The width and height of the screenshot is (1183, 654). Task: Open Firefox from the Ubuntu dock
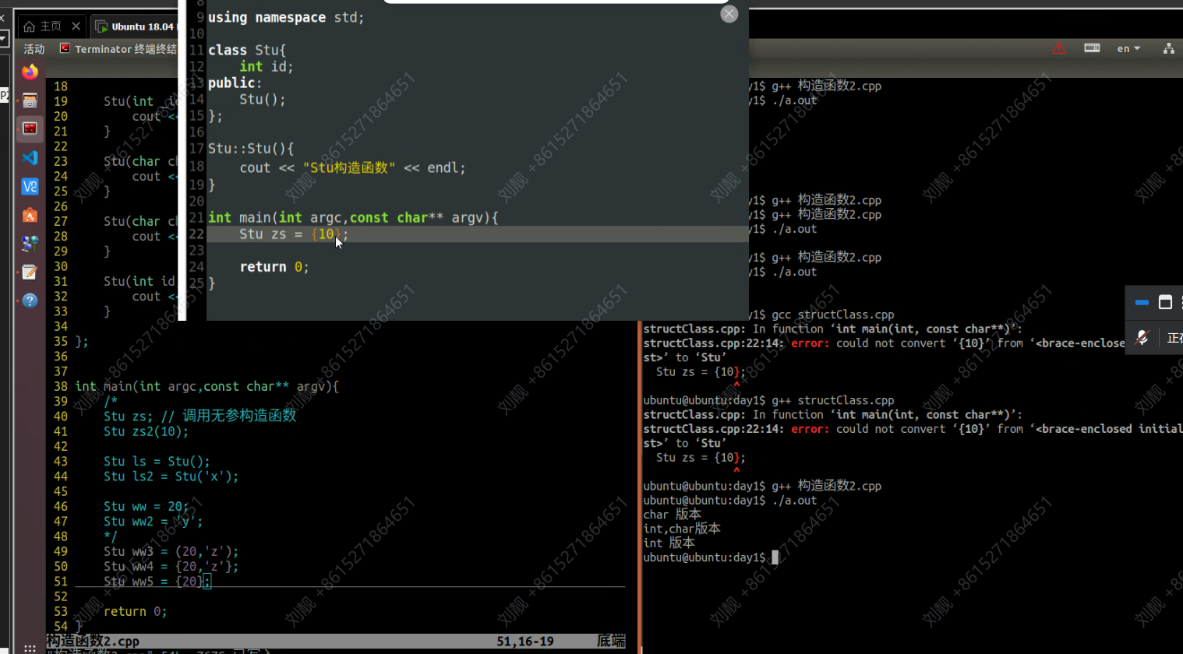pos(30,72)
